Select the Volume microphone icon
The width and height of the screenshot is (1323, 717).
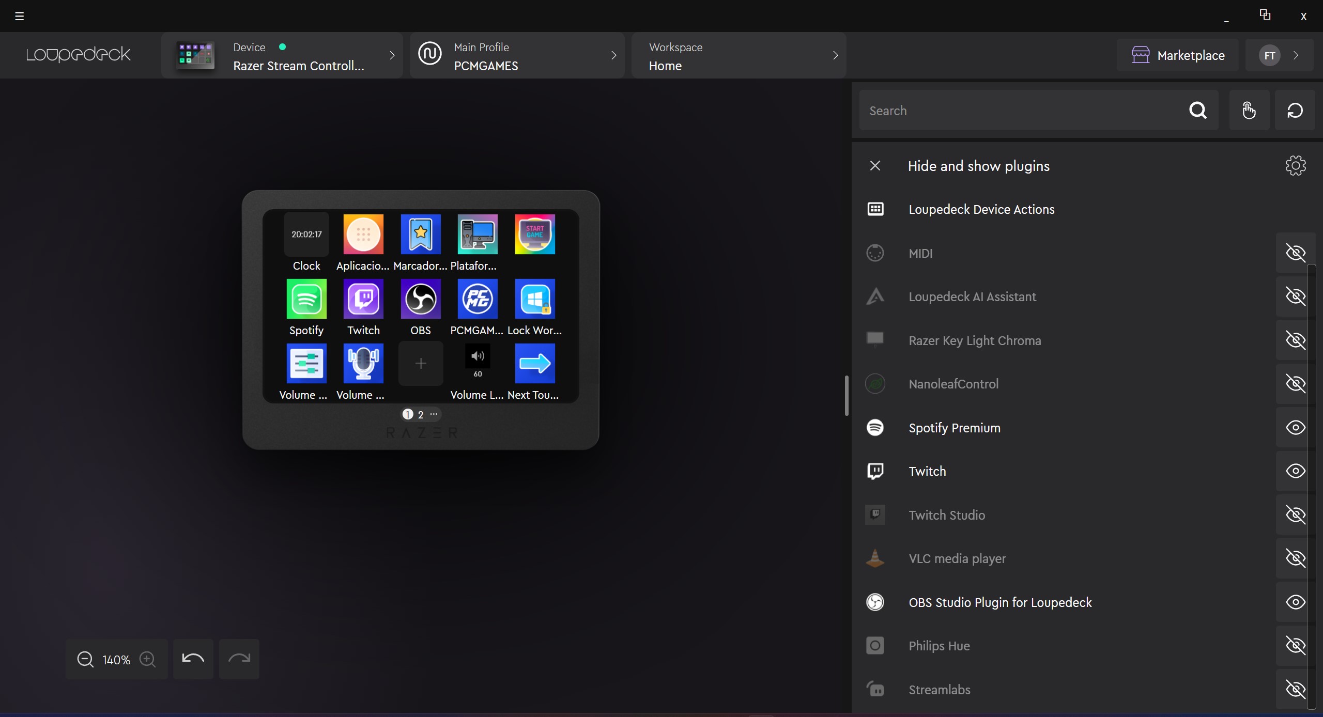363,363
